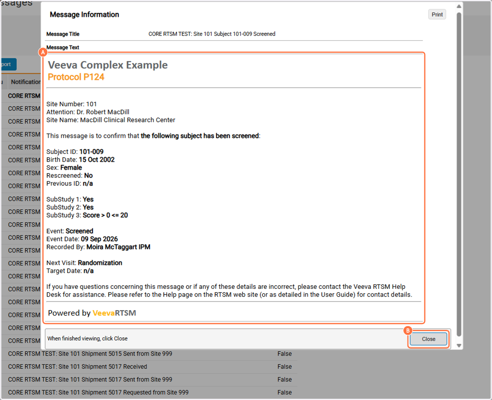
Task: Click the dialog vertical scrollbar thumb
Action: coord(459,175)
